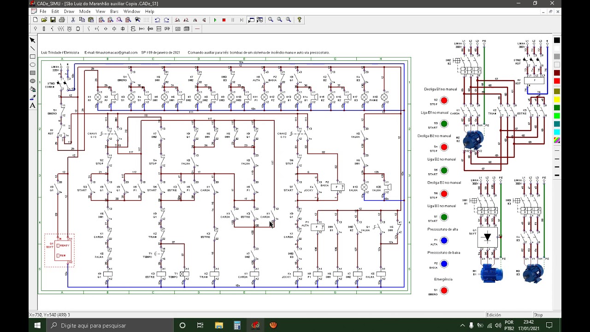Cut selection with scissors icon
The height and width of the screenshot is (332, 590).
(x=73, y=20)
